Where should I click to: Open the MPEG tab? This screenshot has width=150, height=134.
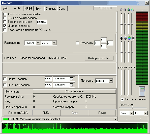click(x=28, y=9)
